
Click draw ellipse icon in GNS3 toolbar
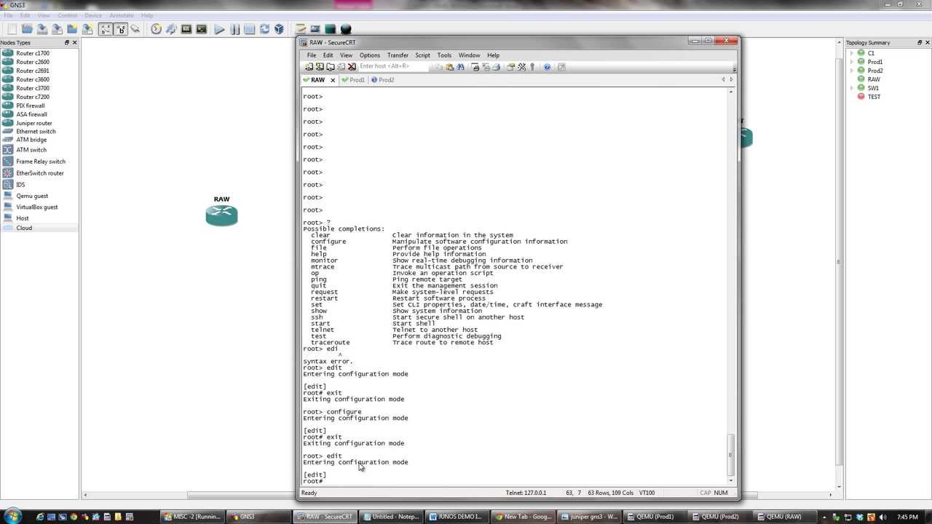[346, 29]
